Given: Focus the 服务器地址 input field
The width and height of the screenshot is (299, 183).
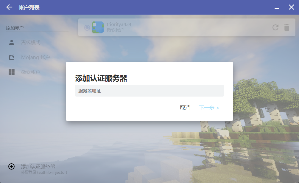Looking at the screenshot, I should (149, 91).
